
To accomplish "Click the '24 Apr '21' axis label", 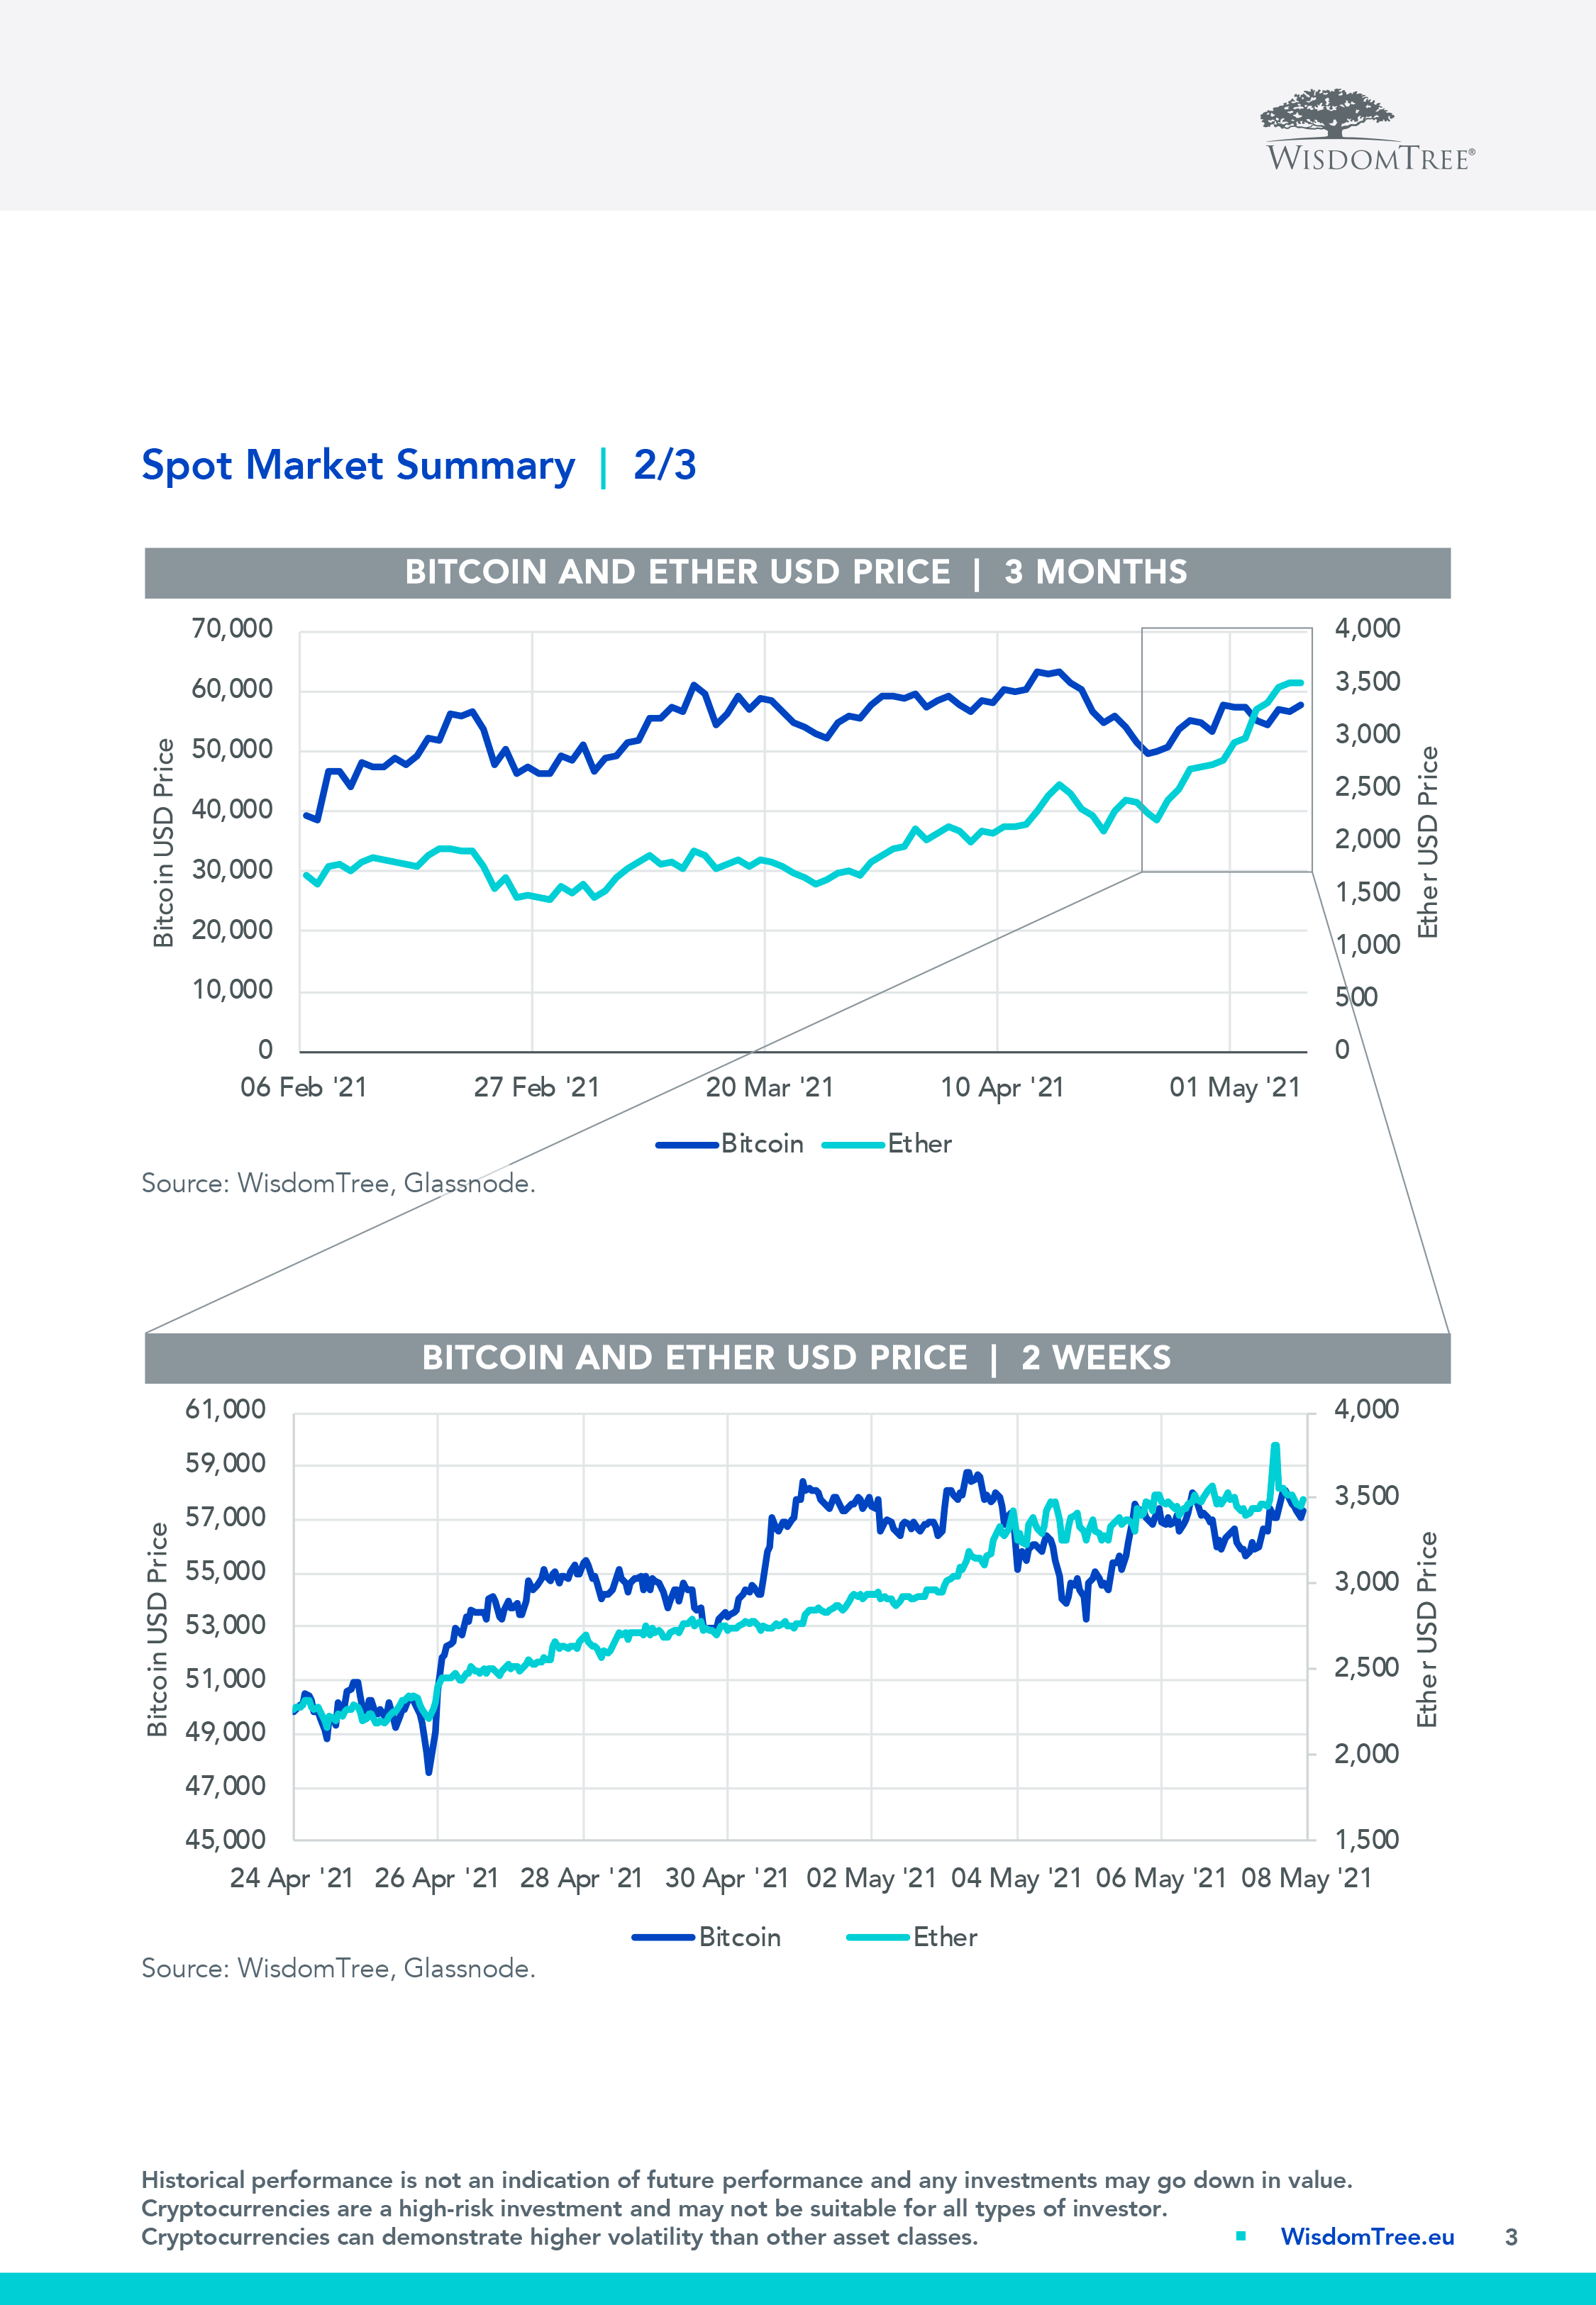I will click(x=292, y=1878).
